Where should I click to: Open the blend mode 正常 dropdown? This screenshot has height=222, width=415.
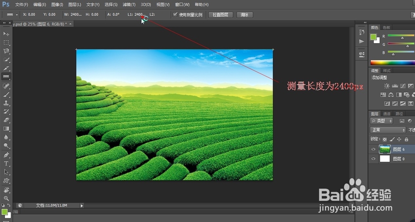pyautogui.click(x=388, y=130)
